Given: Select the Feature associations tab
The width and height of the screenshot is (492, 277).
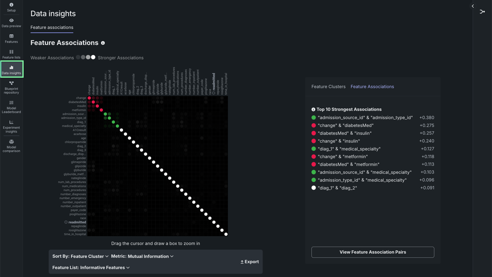Looking at the screenshot, I should 52,27.
